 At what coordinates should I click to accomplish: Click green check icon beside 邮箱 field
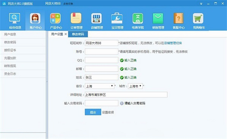tap(122, 69)
